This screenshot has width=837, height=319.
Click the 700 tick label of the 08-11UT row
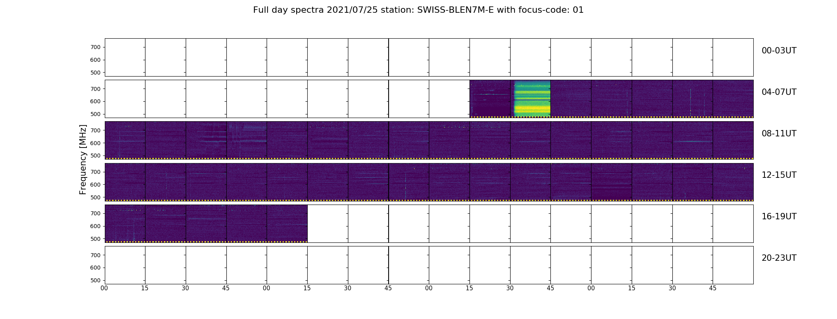[96, 130]
